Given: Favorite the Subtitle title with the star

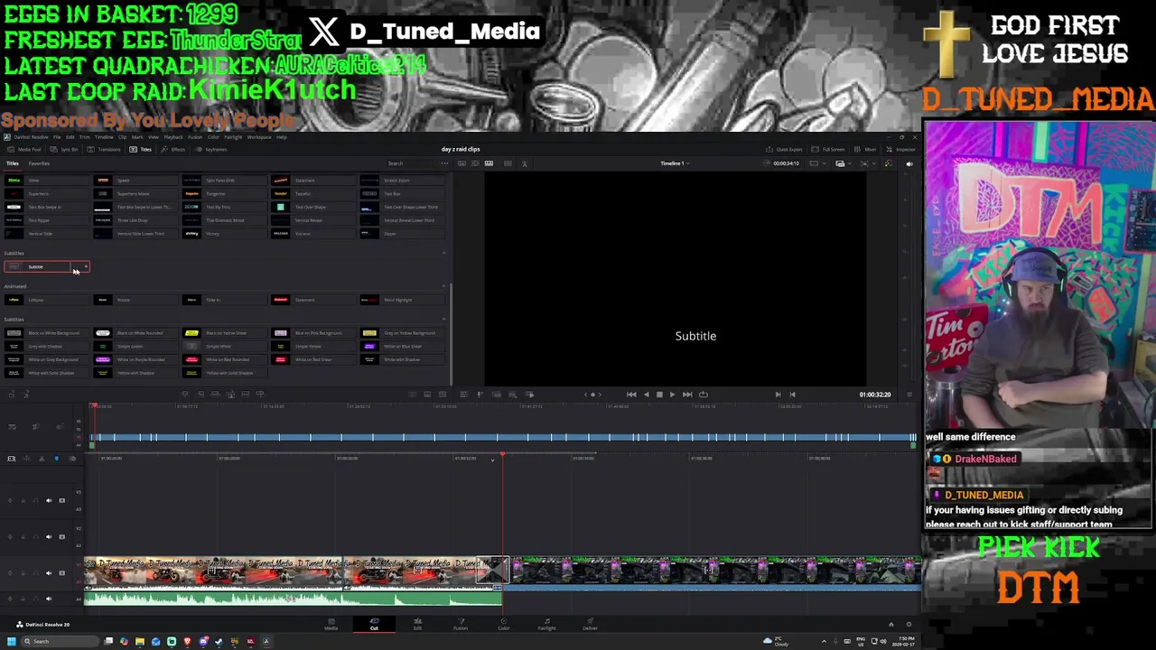Looking at the screenshot, I should pyautogui.click(x=86, y=266).
